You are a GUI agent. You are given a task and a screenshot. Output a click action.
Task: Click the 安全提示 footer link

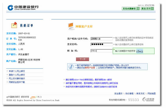click(118, 94)
